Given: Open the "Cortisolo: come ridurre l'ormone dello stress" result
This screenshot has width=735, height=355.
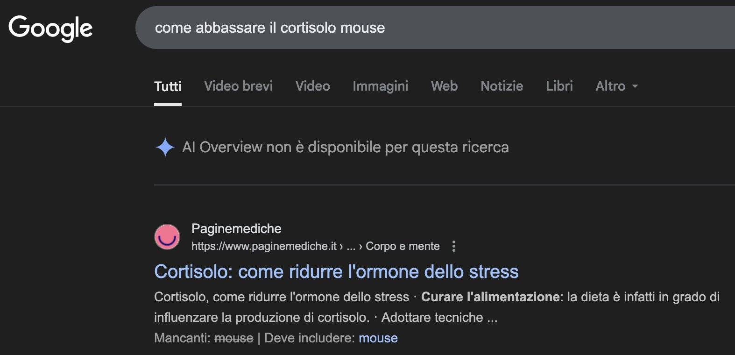Looking at the screenshot, I should pyautogui.click(x=336, y=272).
